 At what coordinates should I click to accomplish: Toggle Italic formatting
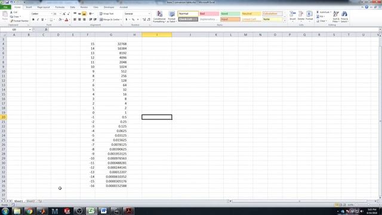click(38, 20)
